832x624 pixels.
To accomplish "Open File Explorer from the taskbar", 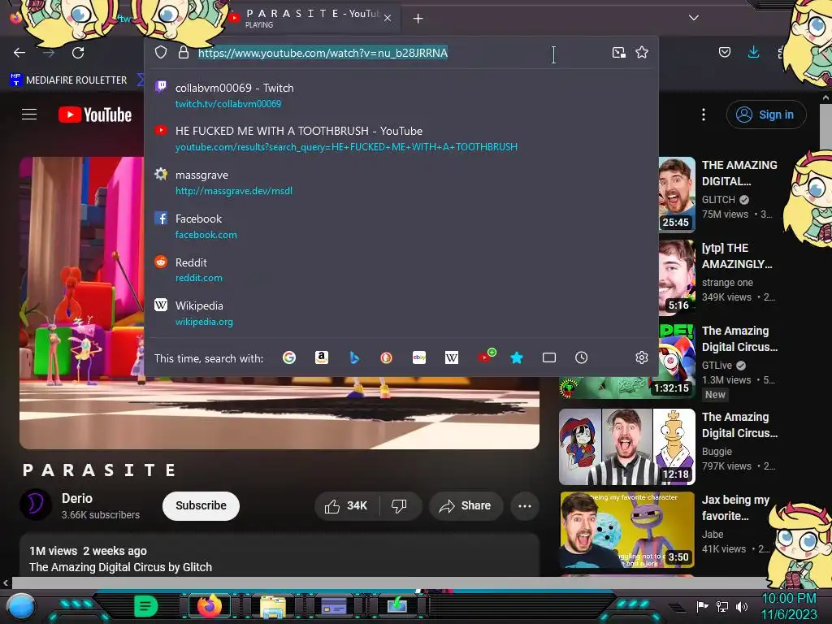I will pyautogui.click(x=273, y=607).
